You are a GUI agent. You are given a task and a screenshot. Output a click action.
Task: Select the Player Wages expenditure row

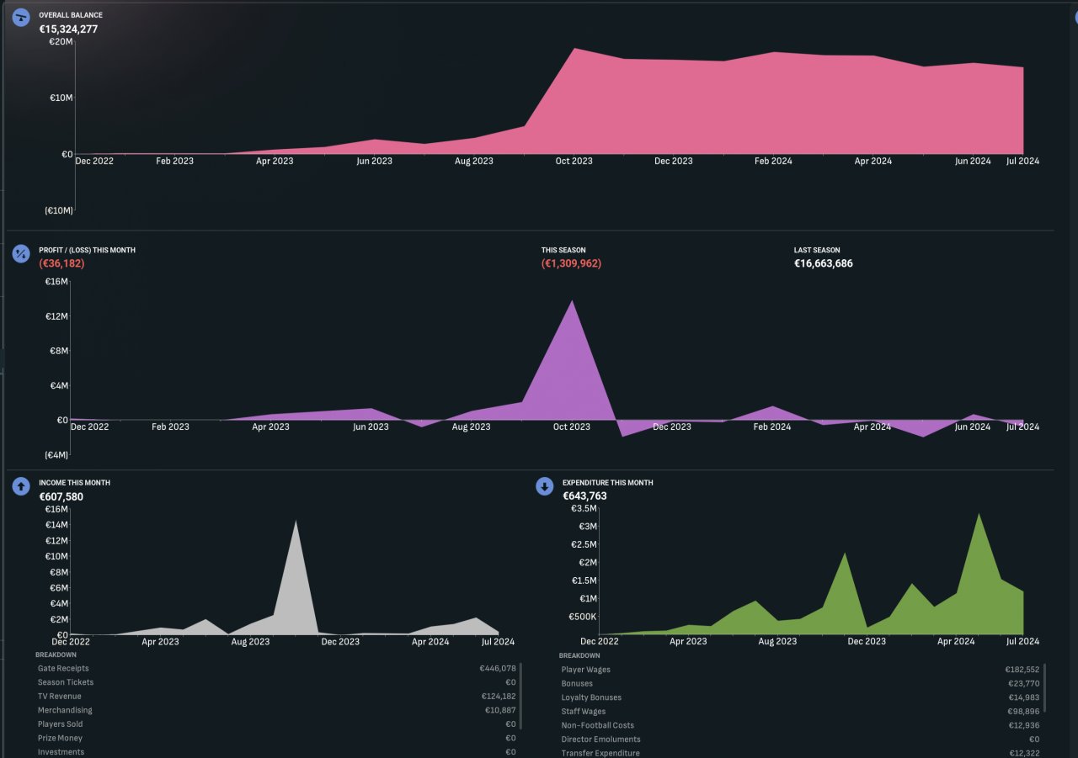tap(800, 670)
